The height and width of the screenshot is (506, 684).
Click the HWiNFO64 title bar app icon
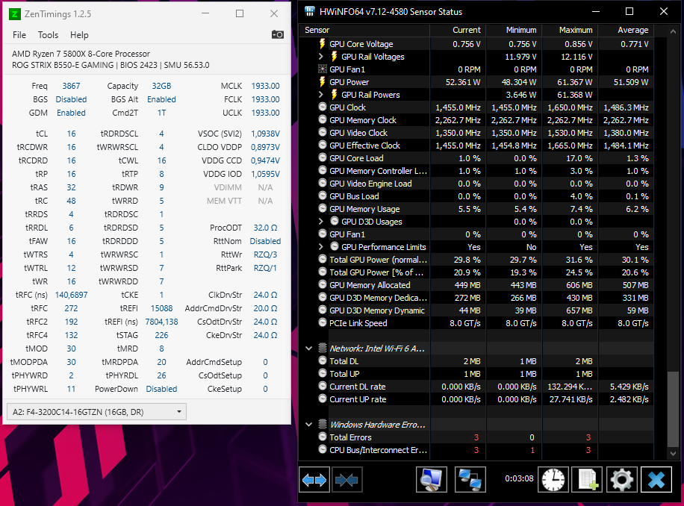(x=309, y=11)
